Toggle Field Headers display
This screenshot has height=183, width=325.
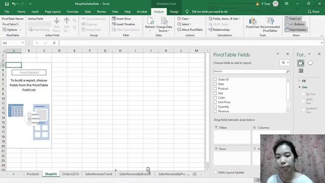pos(296,29)
